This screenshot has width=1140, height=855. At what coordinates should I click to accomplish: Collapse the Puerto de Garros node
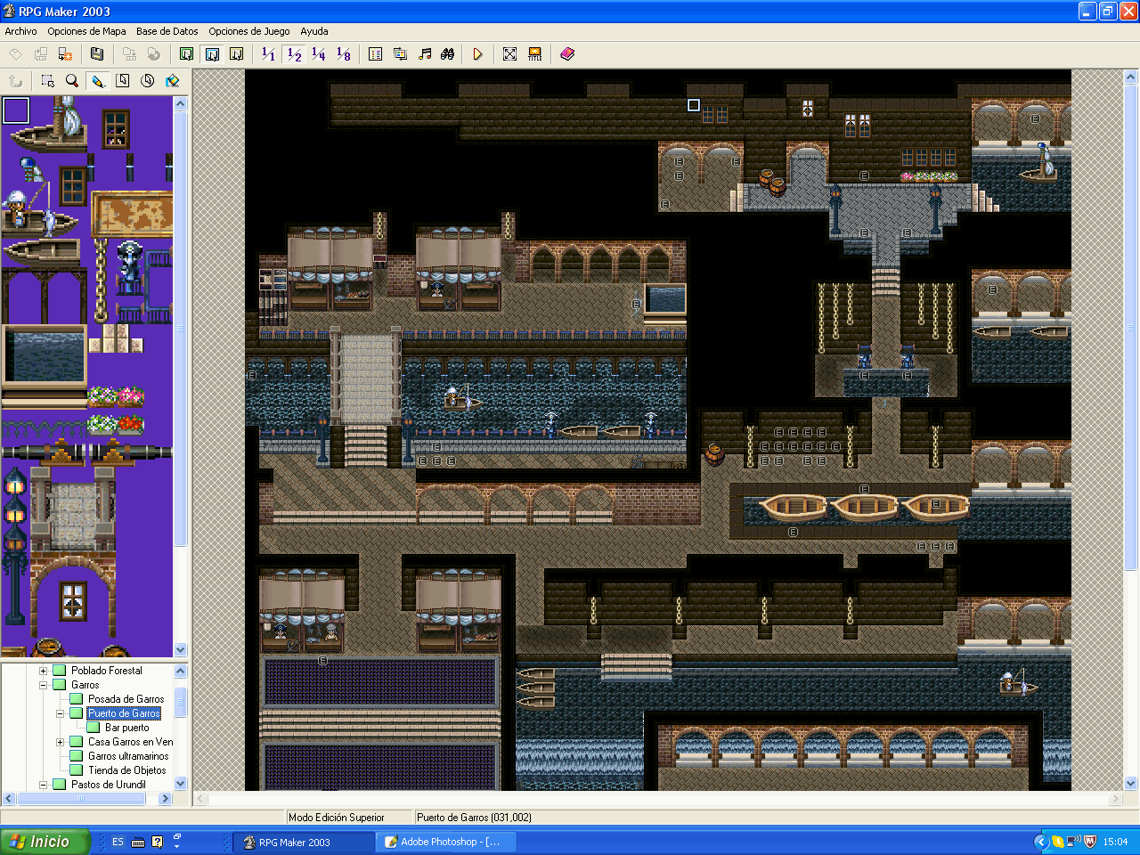pyautogui.click(x=60, y=713)
